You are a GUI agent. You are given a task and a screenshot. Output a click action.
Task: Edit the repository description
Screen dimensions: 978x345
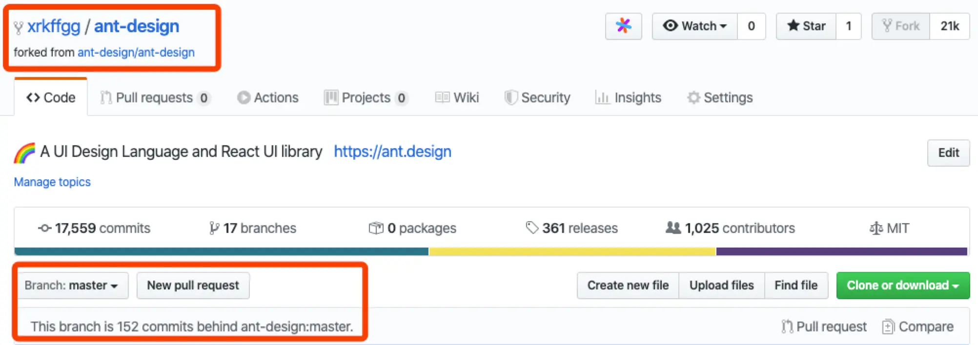(x=948, y=153)
